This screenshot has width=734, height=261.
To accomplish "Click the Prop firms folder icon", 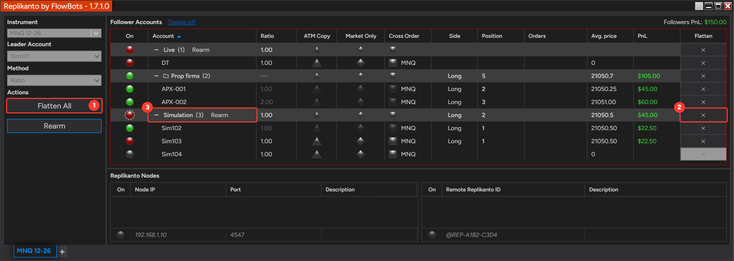I will 166,76.
